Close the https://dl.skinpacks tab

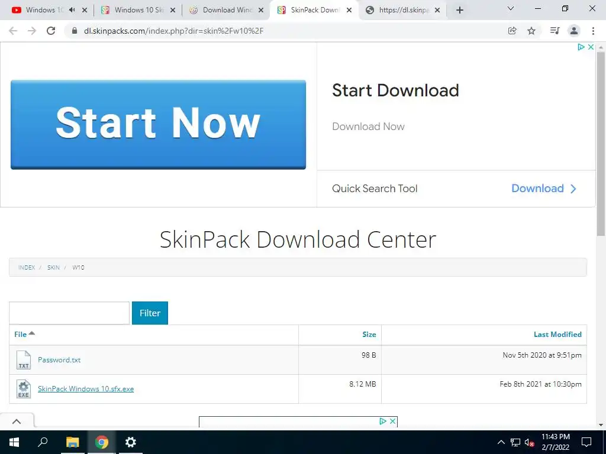click(437, 11)
